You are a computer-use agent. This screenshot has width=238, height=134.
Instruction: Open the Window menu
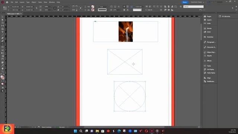[52, 2]
